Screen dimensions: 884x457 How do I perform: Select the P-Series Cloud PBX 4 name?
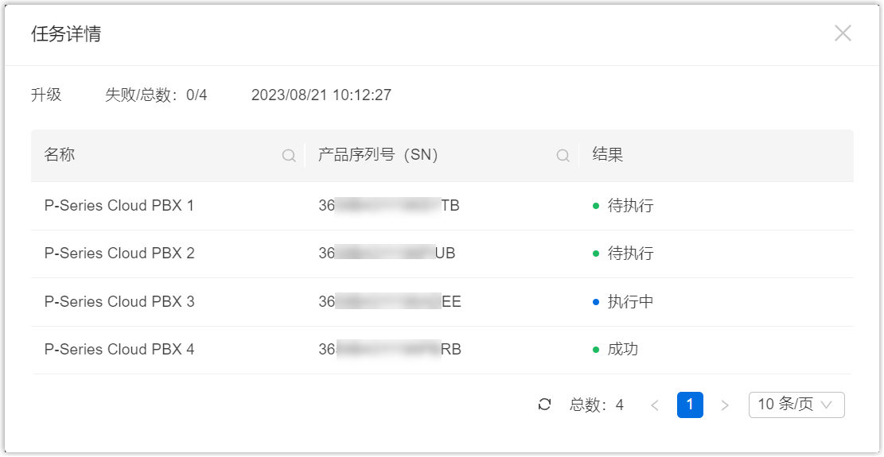click(119, 350)
